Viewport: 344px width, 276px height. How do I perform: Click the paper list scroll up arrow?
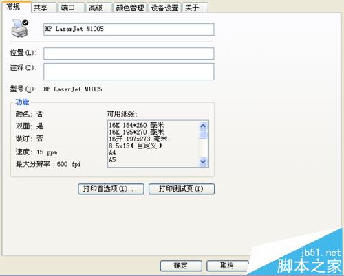pyautogui.click(x=203, y=126)
